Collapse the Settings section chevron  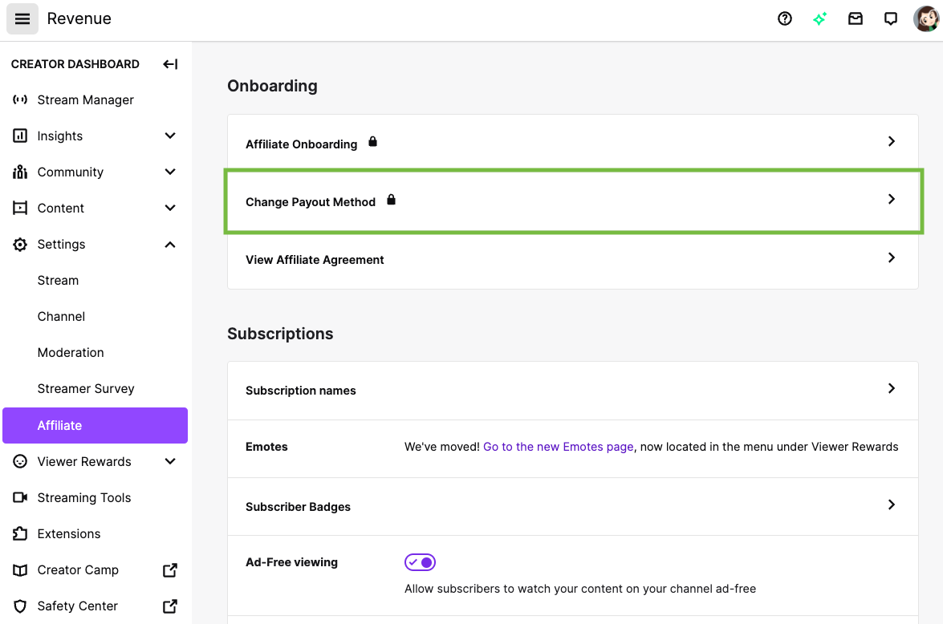pos(170,245)
